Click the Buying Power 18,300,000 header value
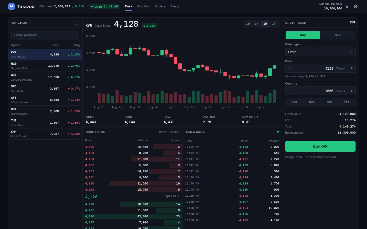The width and height of the screenshot is (367, 229). 333,8
